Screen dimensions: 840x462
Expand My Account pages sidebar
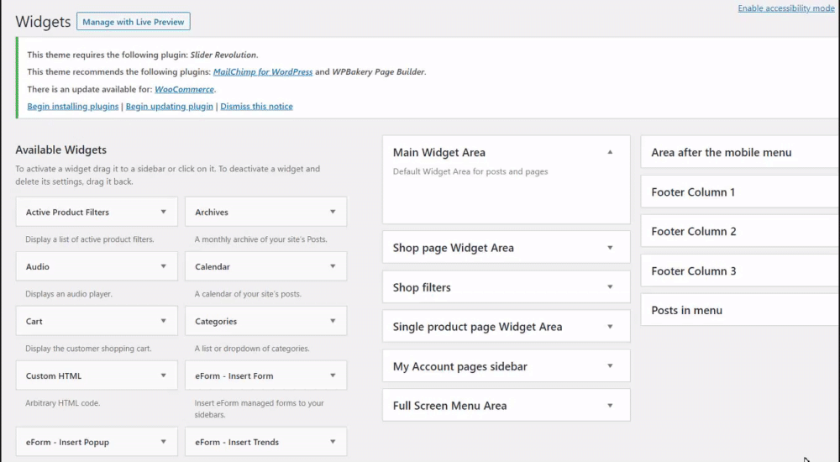click(x=610, y=366)
